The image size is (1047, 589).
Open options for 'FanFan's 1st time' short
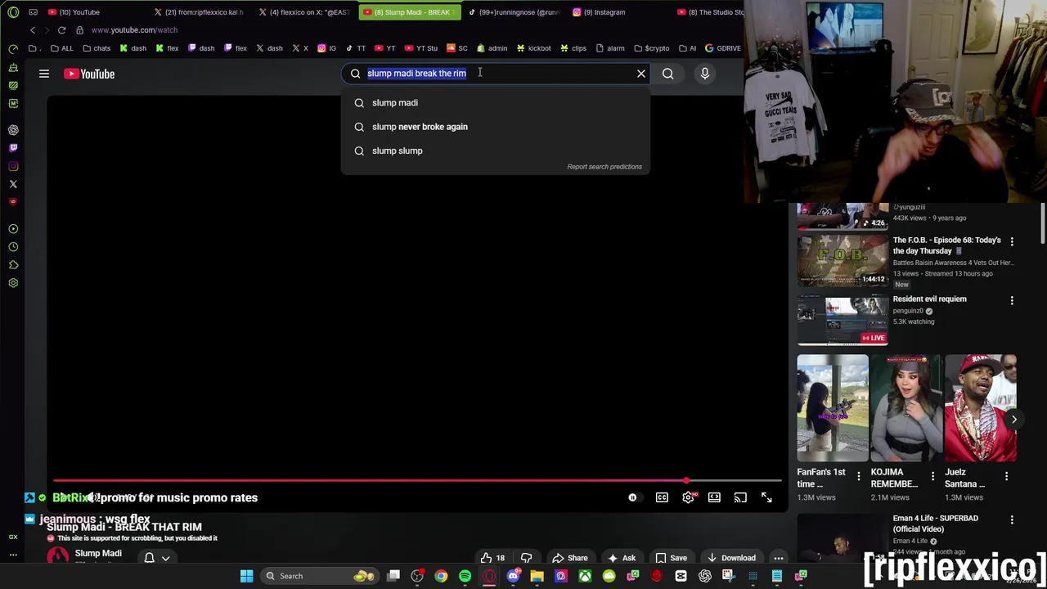click(858, 475)
